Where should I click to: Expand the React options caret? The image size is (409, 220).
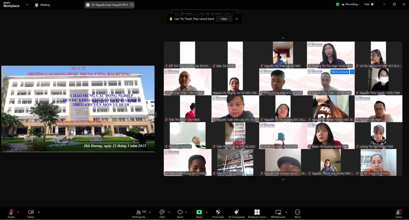[186, 212]
